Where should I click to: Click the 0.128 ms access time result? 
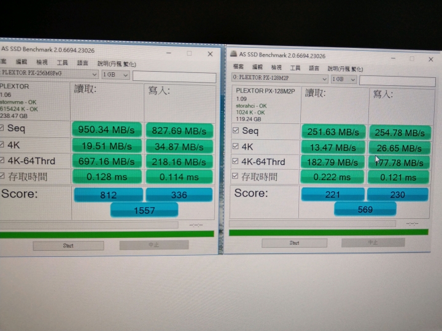pyautogui.click(x=107, y=177)
